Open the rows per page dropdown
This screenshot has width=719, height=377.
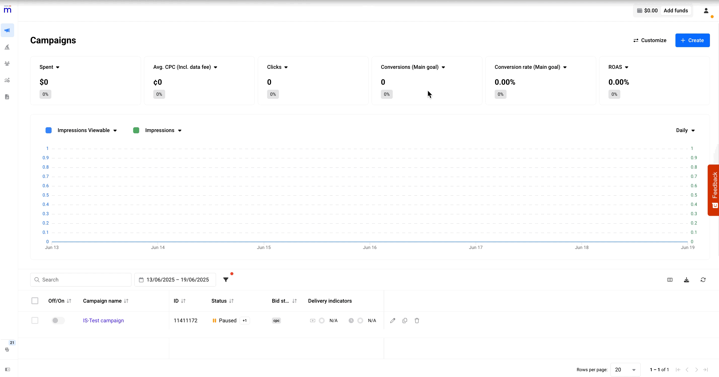tap(626, 369)
